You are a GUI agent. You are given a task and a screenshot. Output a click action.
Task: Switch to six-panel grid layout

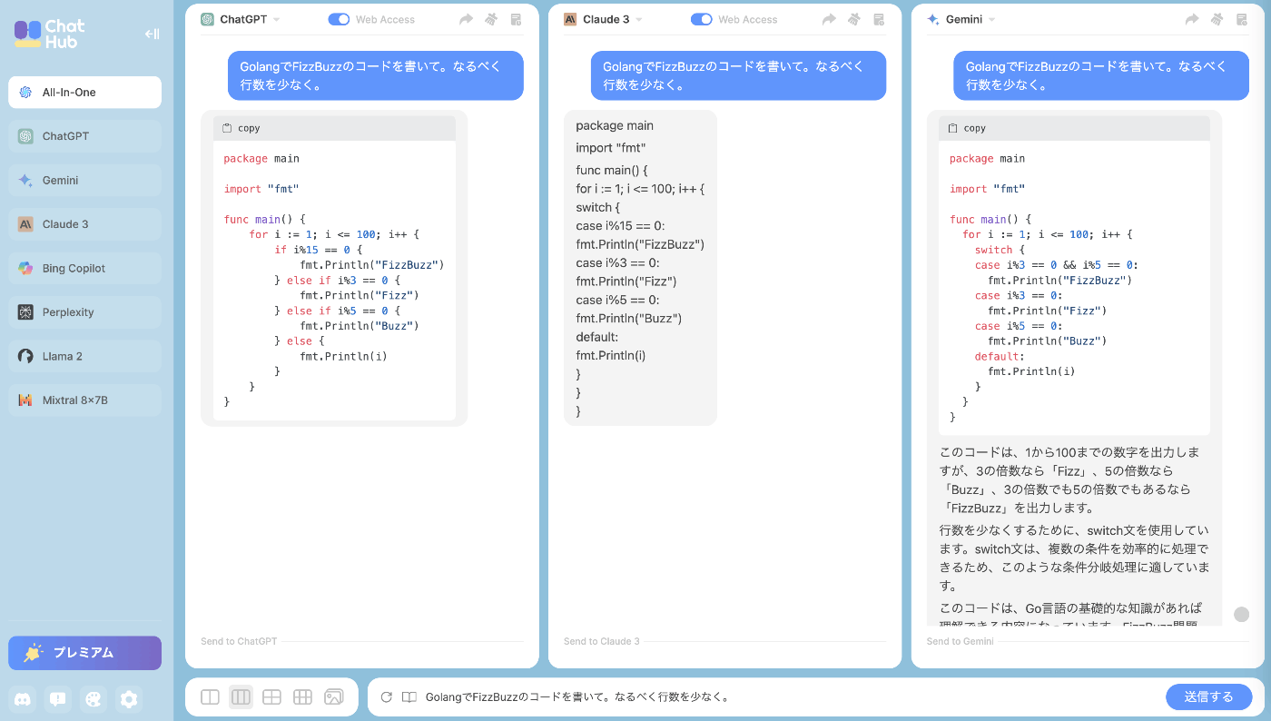pos(302,697)
